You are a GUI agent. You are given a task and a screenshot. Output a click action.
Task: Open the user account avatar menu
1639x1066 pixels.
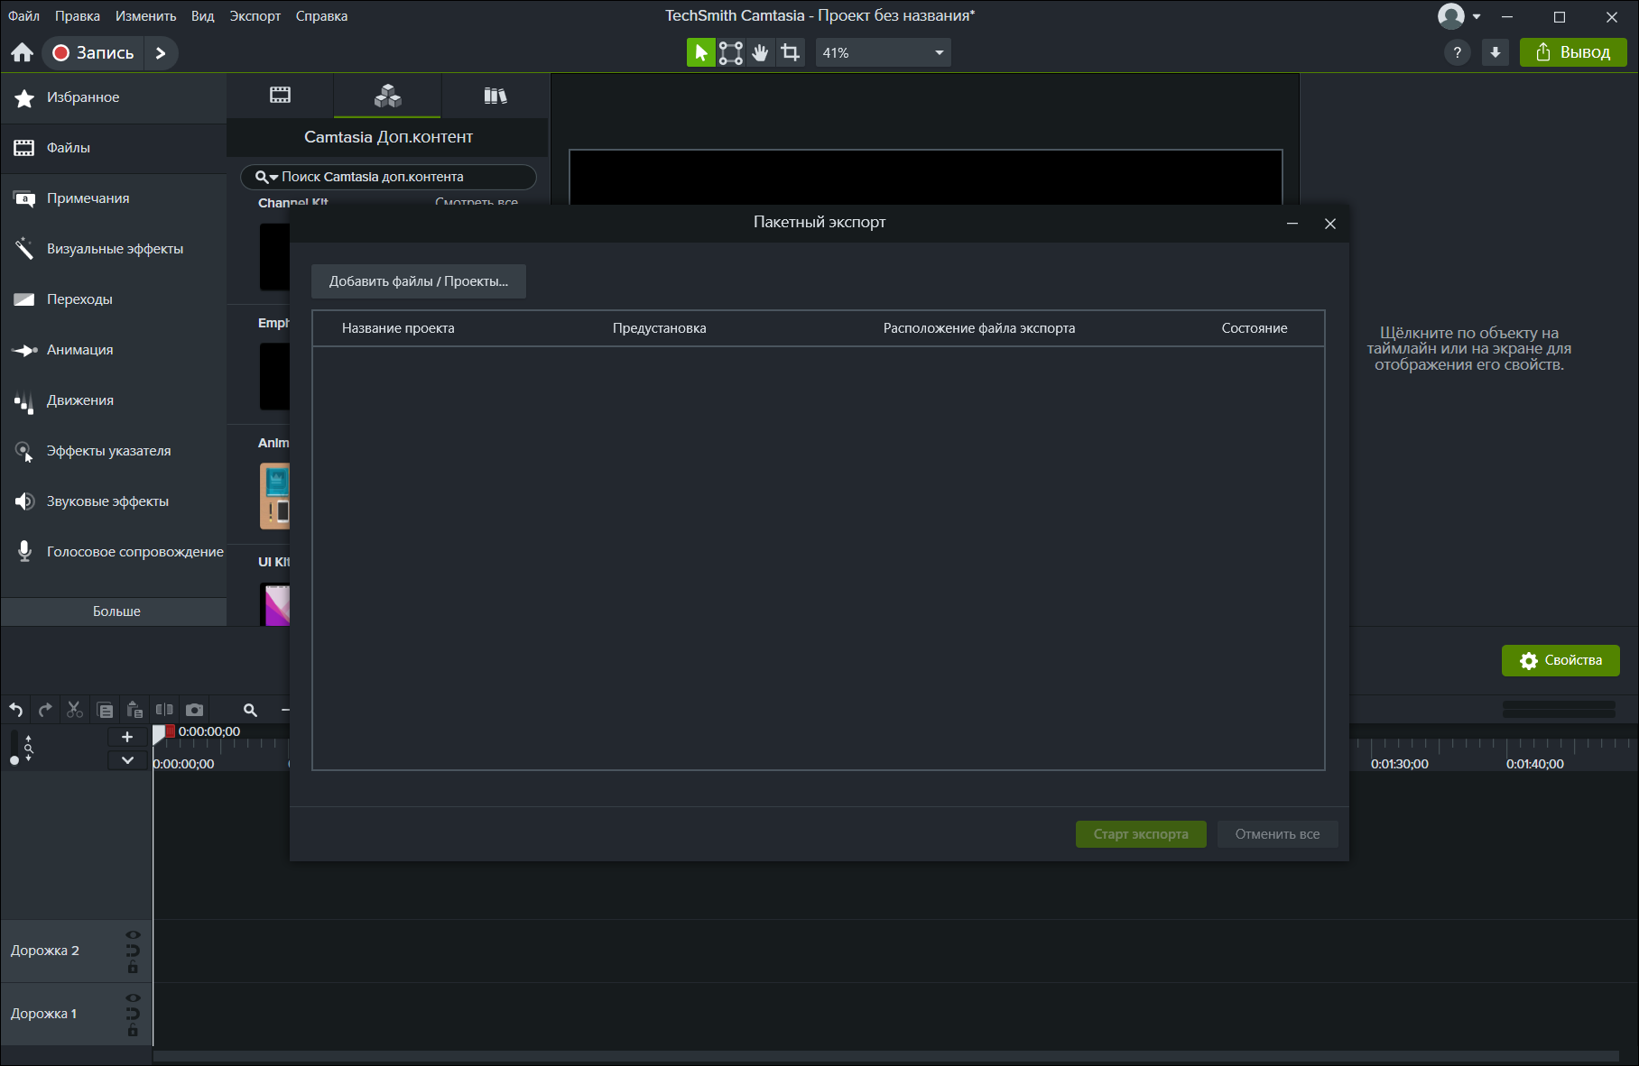pos(1458,16)
